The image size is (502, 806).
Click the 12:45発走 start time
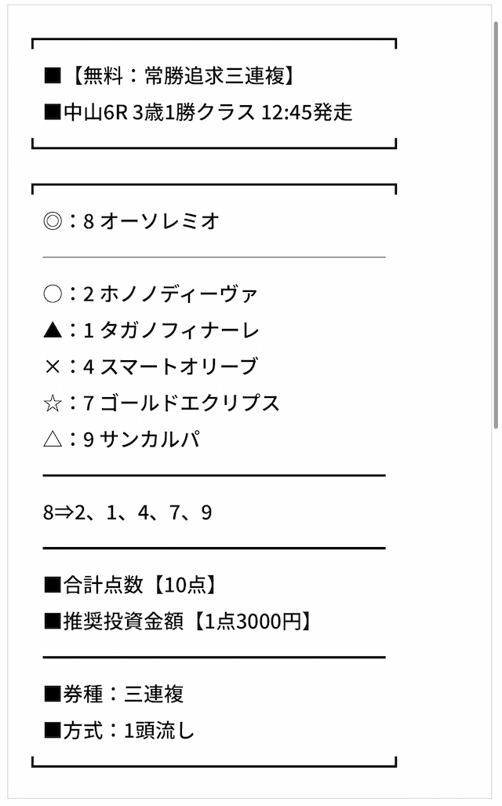307,112
